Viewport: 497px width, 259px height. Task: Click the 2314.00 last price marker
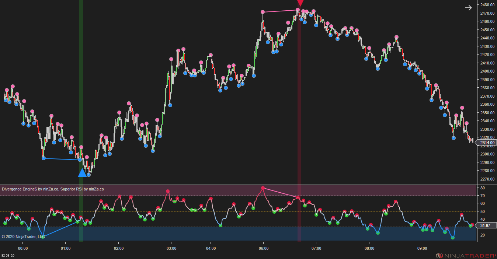click(487, 143)
